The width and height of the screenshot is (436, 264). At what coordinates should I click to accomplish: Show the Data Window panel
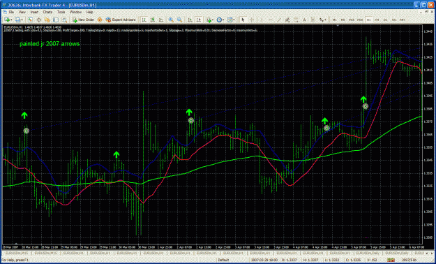pyautogui.click(x=38, y=20)
